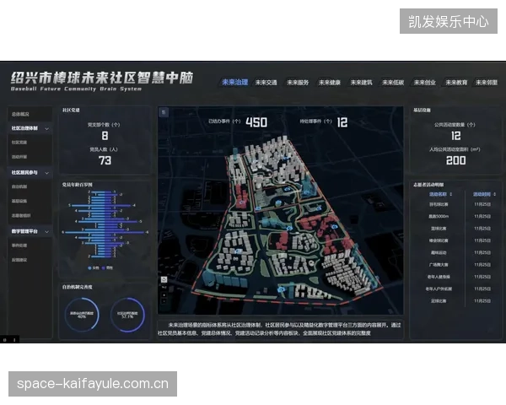Click the map reset view icon
Screen dimensions: 506x405
(164, 279)
